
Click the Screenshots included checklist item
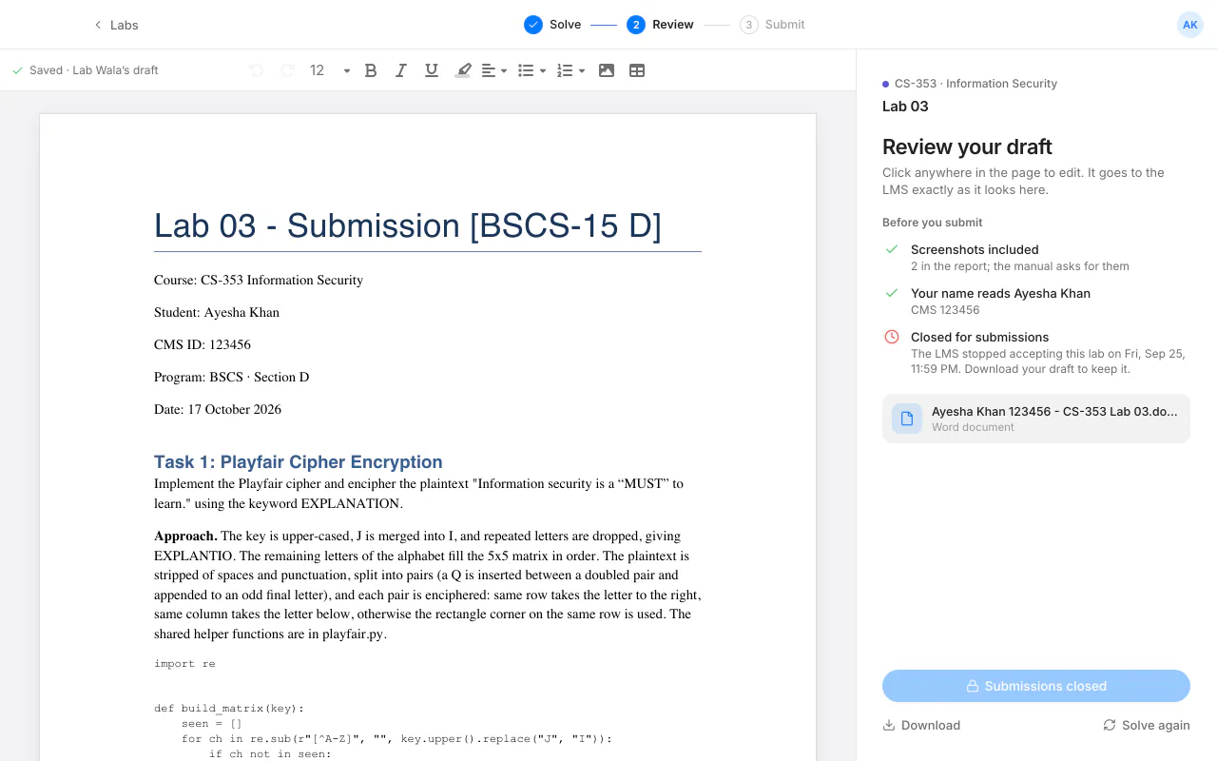coord(1036,257)
